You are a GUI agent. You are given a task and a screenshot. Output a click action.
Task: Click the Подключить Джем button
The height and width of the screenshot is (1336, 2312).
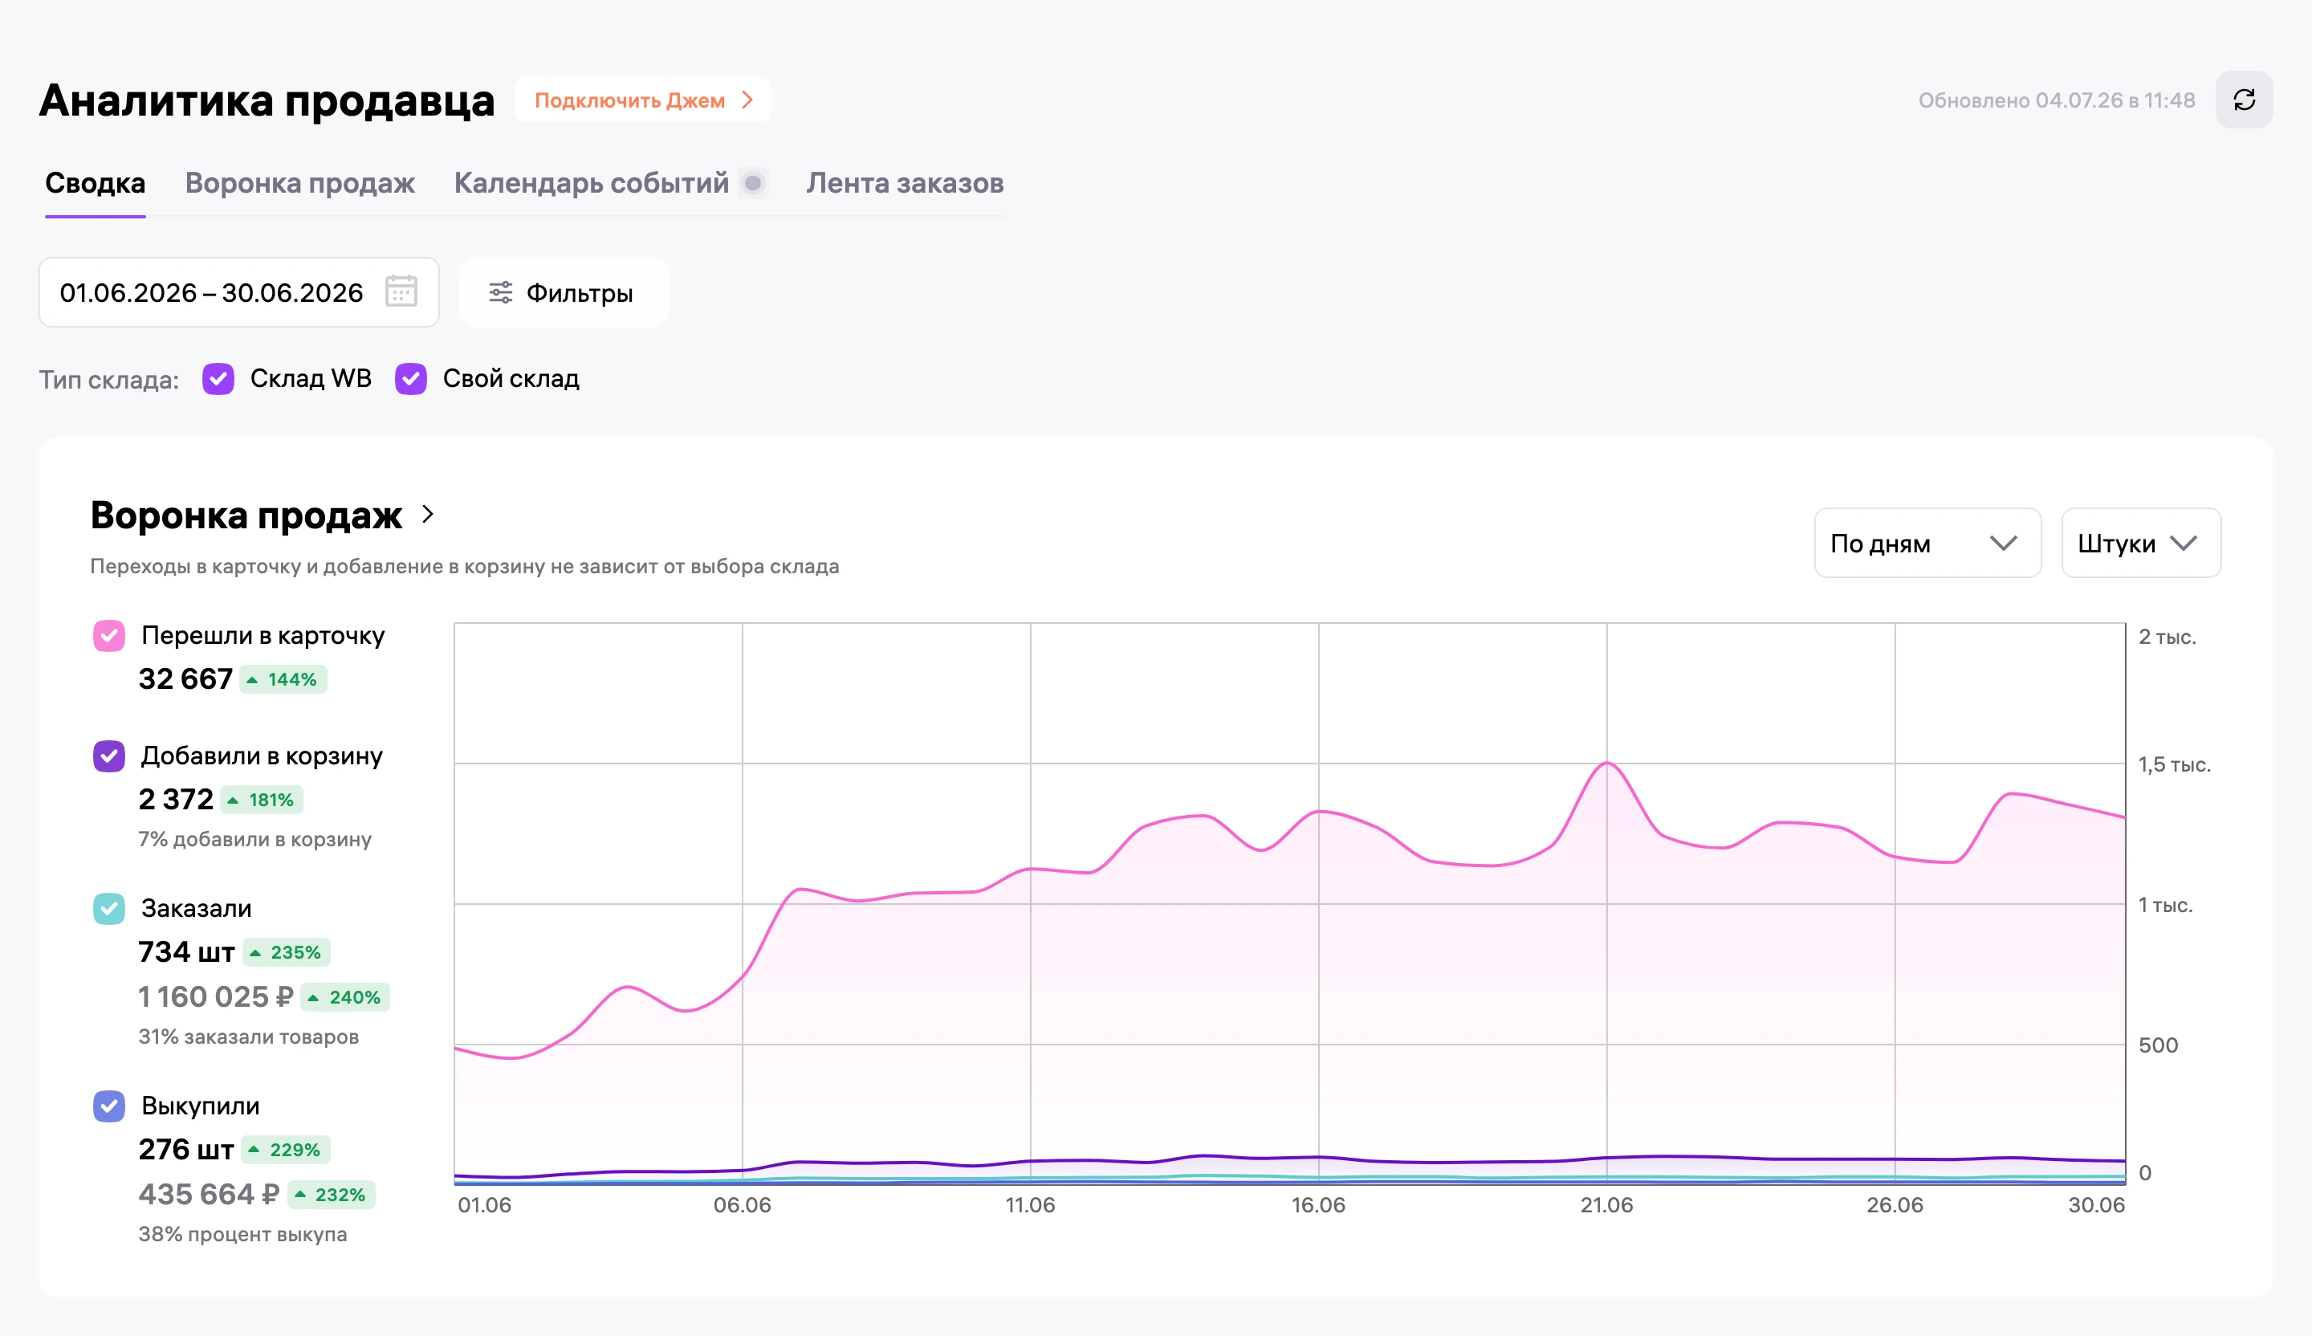[642, 100]
